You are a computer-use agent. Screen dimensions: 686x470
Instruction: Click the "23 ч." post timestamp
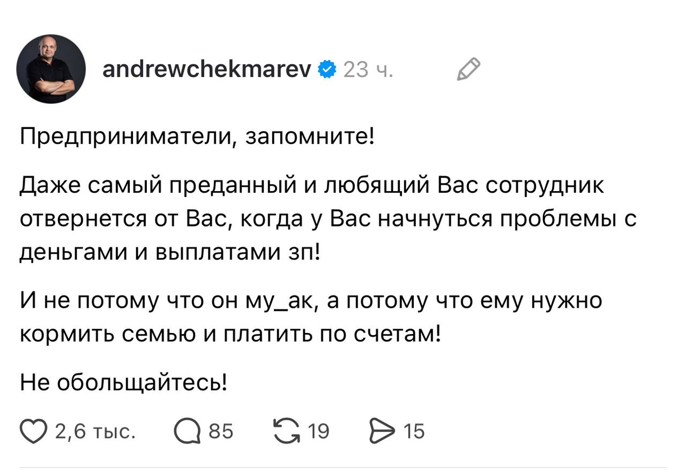[x=368, y=70]
